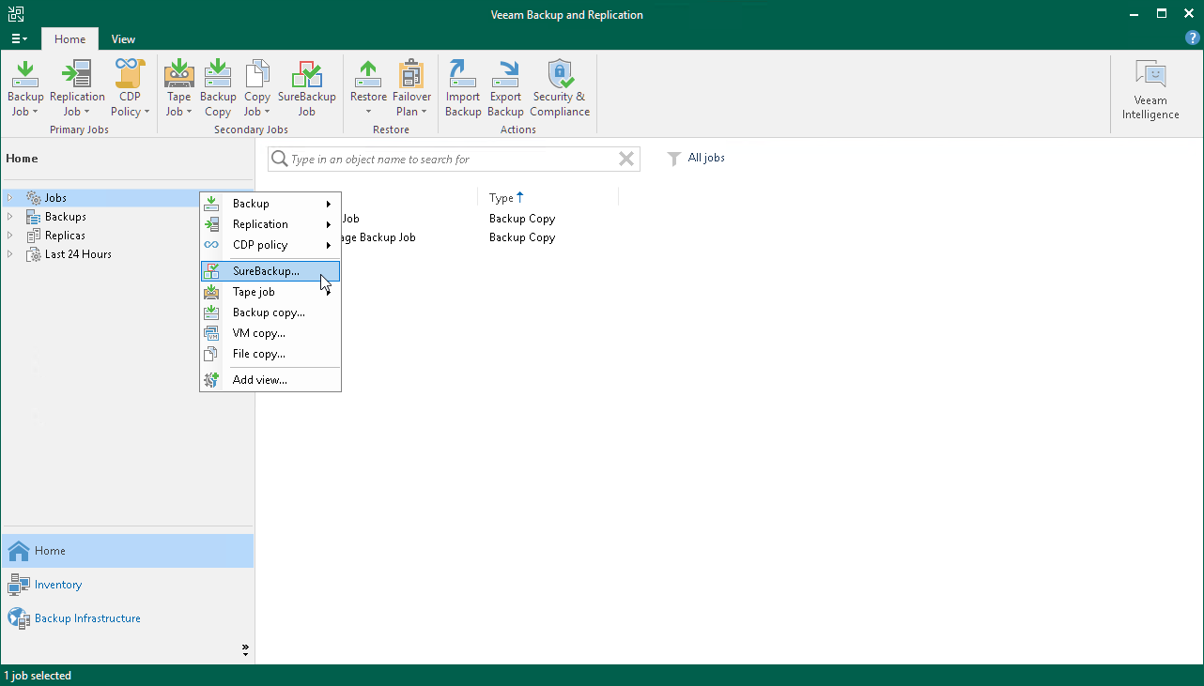Switch to the View ribbon tab

[x=123, y=39]
